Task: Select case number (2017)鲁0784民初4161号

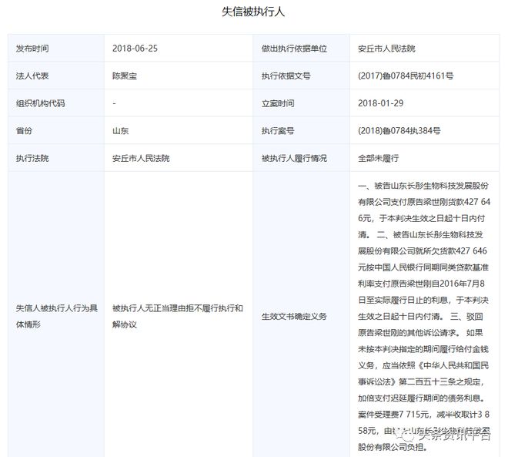Action: tap(406, 76)
